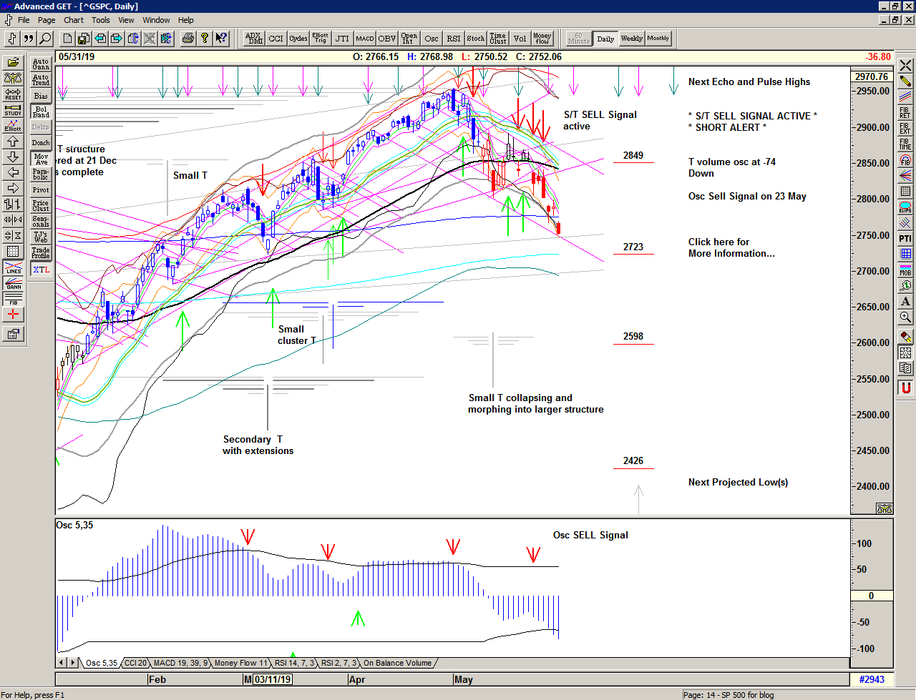Toggle the Bol Band study on chart
Screen dimensions: 916x700
click(41, 112)
